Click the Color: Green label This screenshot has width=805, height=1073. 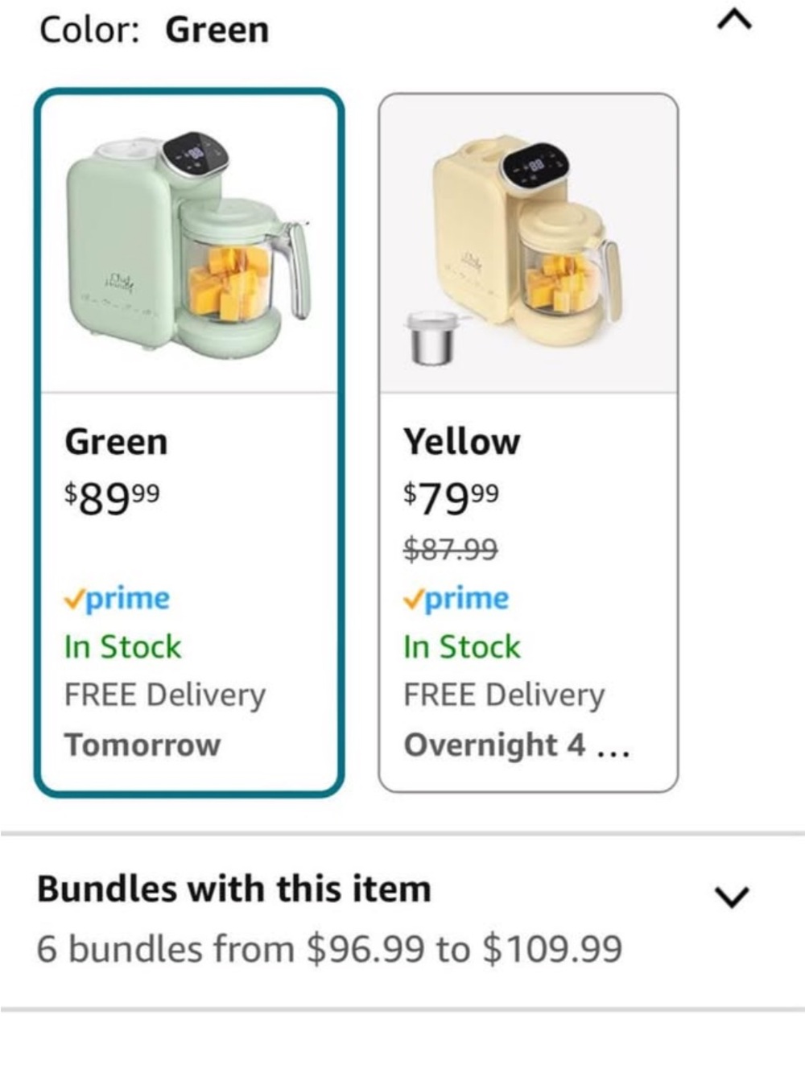154,30
